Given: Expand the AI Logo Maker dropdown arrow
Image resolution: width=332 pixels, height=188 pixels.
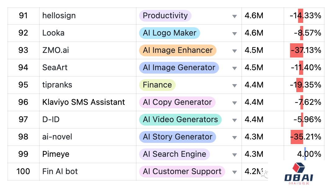Looking at the screenshot, I should pos(235,34).
